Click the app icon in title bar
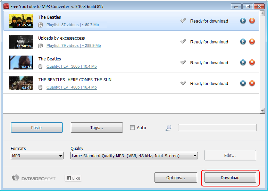Screen dimensions: 268x191 click(x=6, y=7)
